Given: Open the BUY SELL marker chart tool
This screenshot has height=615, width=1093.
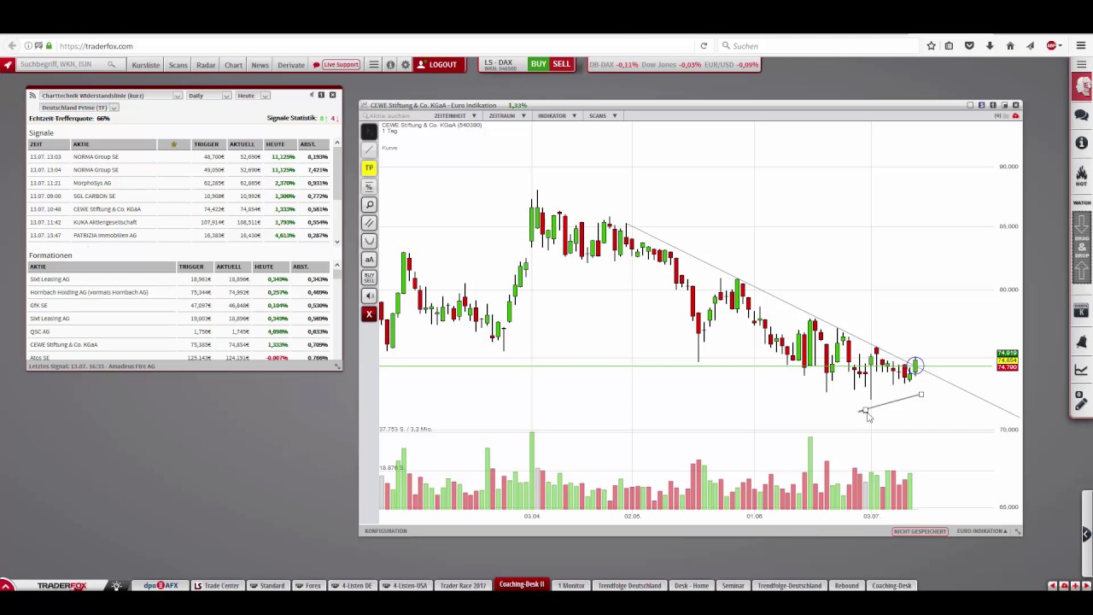Looking at the screenshot, I should click(x=369, y=278).
